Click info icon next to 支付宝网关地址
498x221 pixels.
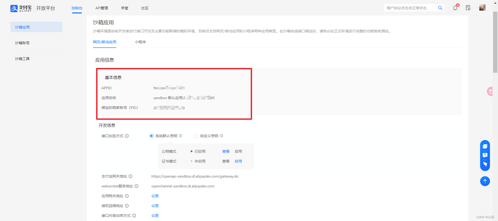click(130, 176)
